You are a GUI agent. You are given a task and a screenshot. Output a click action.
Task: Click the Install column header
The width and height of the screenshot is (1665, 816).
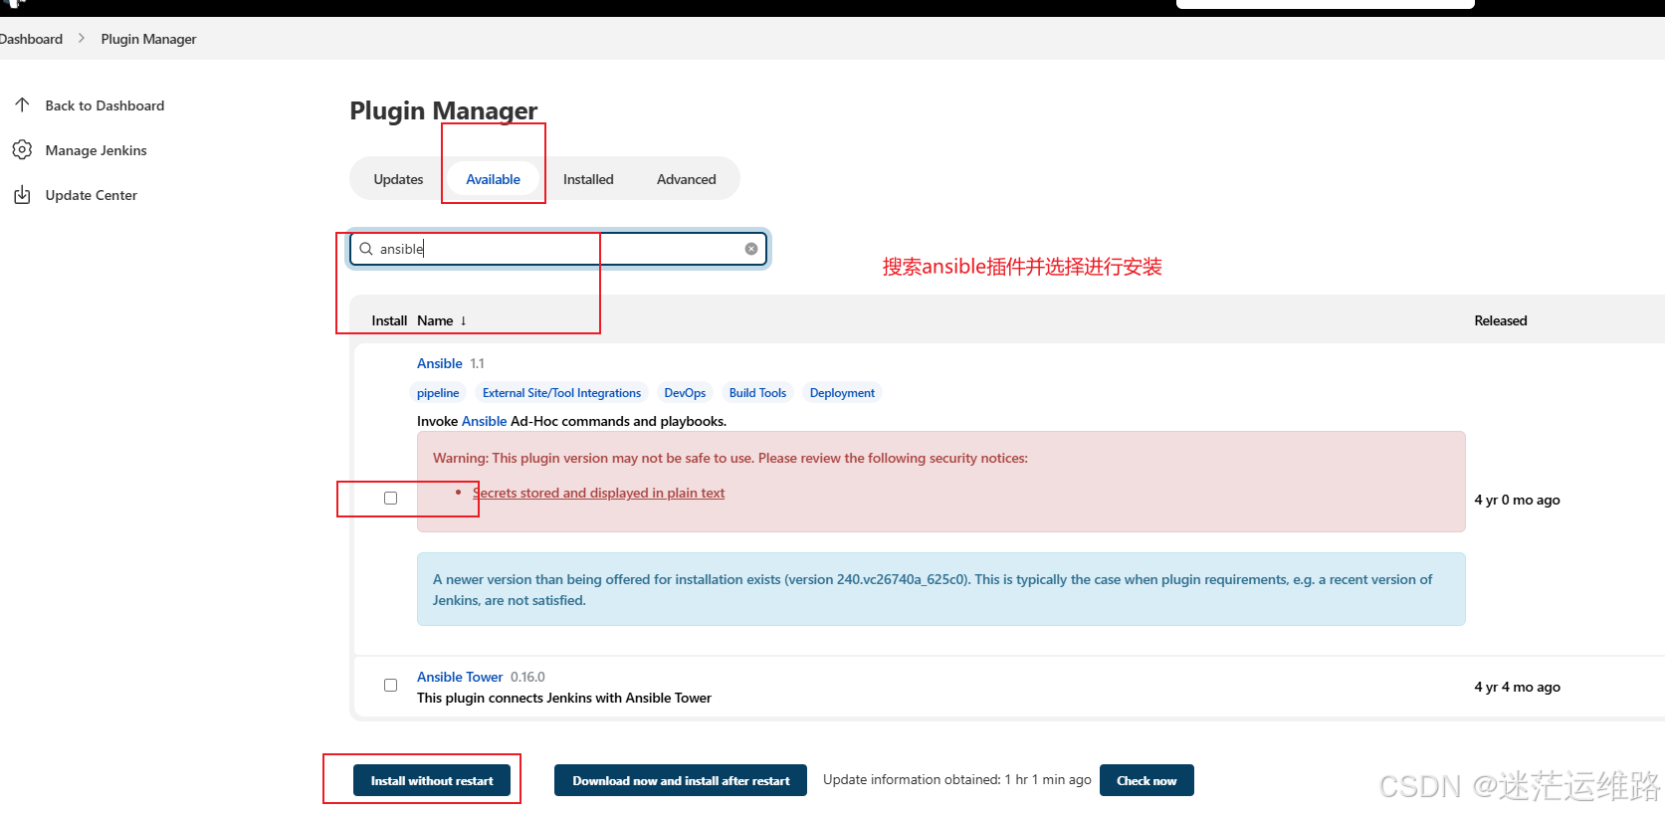point(389,320)
